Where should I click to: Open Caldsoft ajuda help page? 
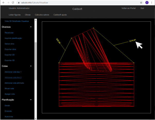(x=60, y=15)
